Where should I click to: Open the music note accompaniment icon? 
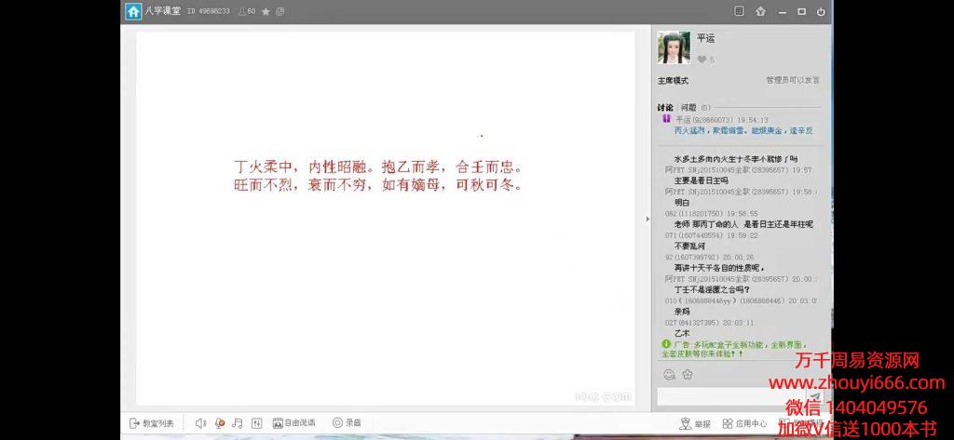click(x=238, y=423)
